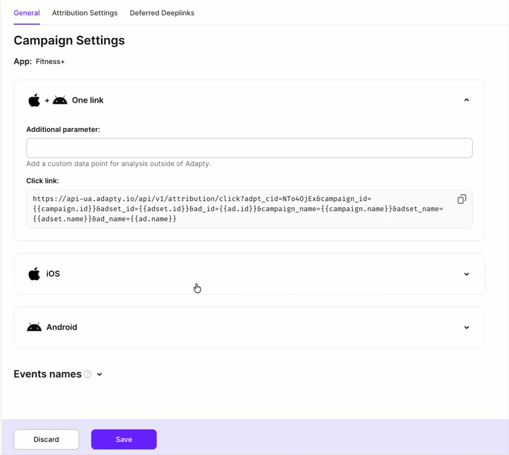Discard the campaign changes
This screenshot has width=509, height=455.
coord(46,439)
